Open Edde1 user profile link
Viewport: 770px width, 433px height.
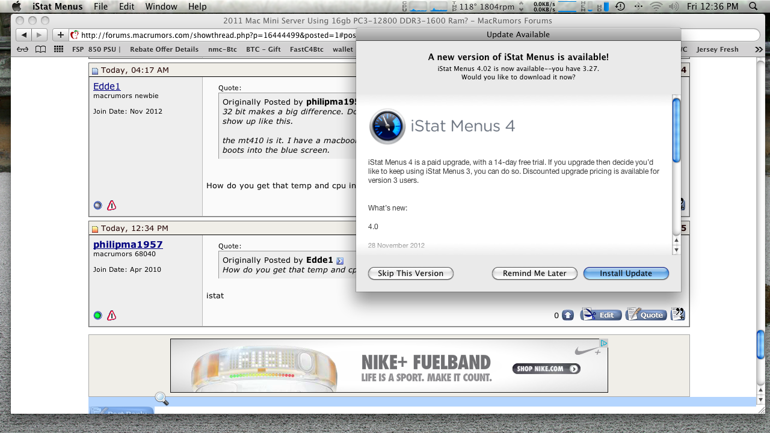(x=107, y=87)
